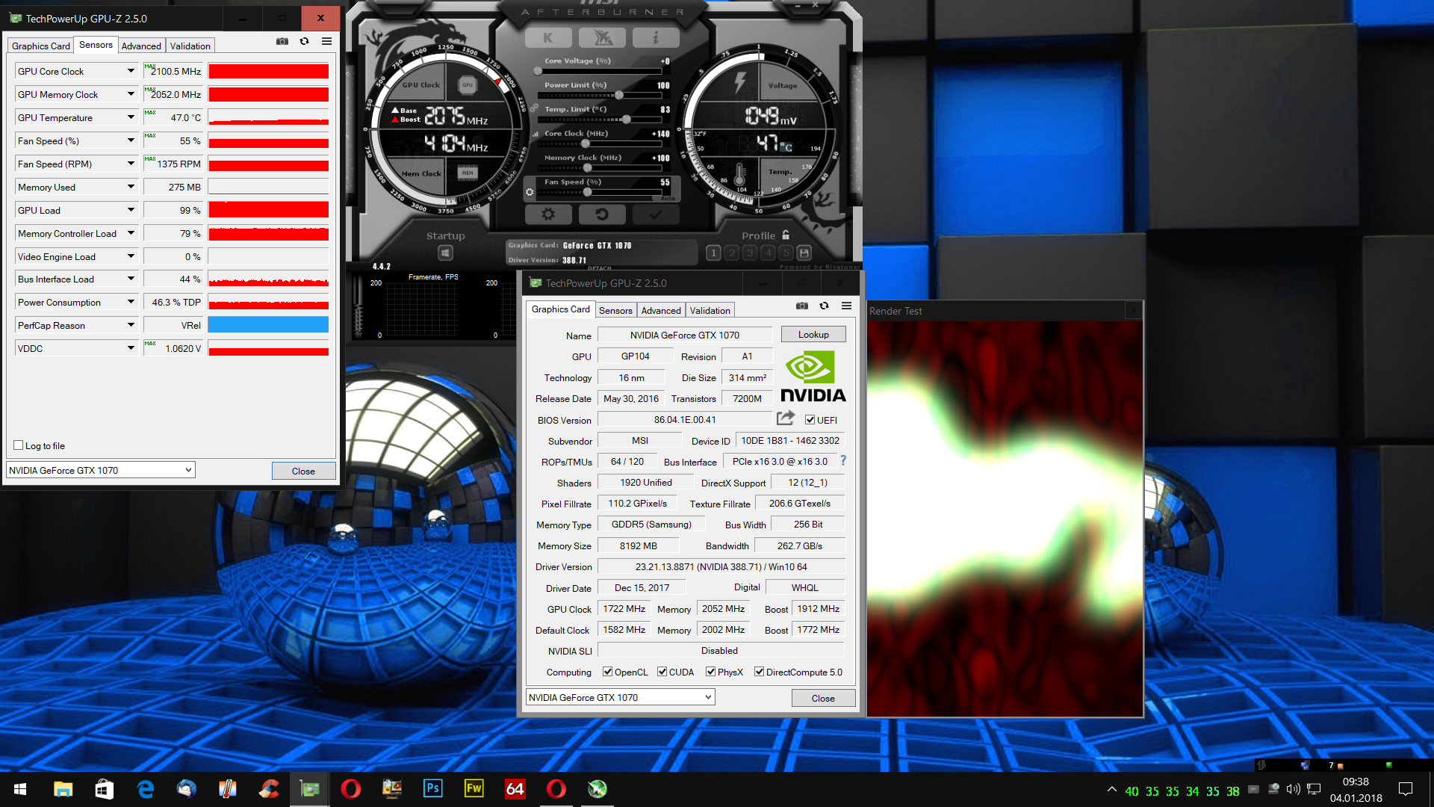Click the Afterburner information 'i' button
The width and height of the screenshot is (1434, 807).
(x=655, y=37)
